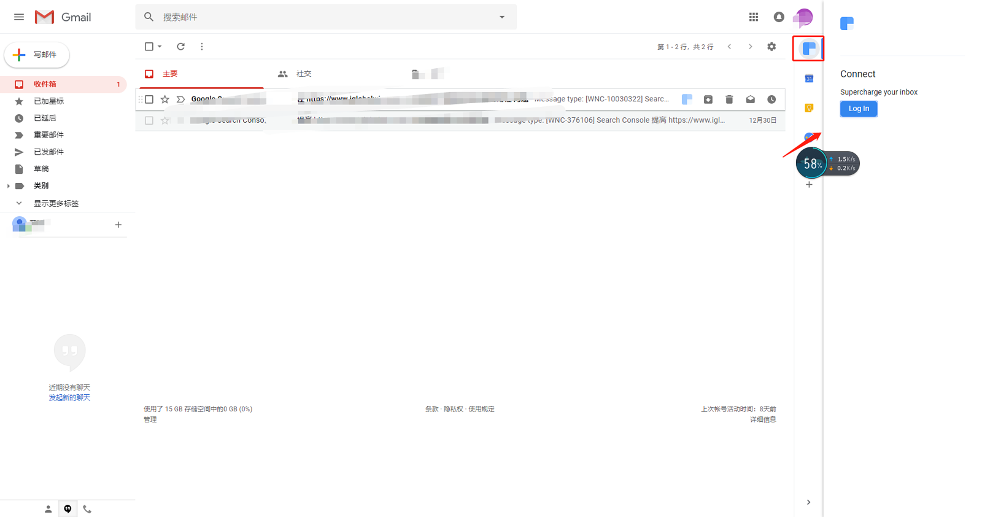Image resolution: width=982 pixels, height=517 pixels.
Task: Open the 收件箱 folder
Action: pyautogui.click(x=63, y=84)
